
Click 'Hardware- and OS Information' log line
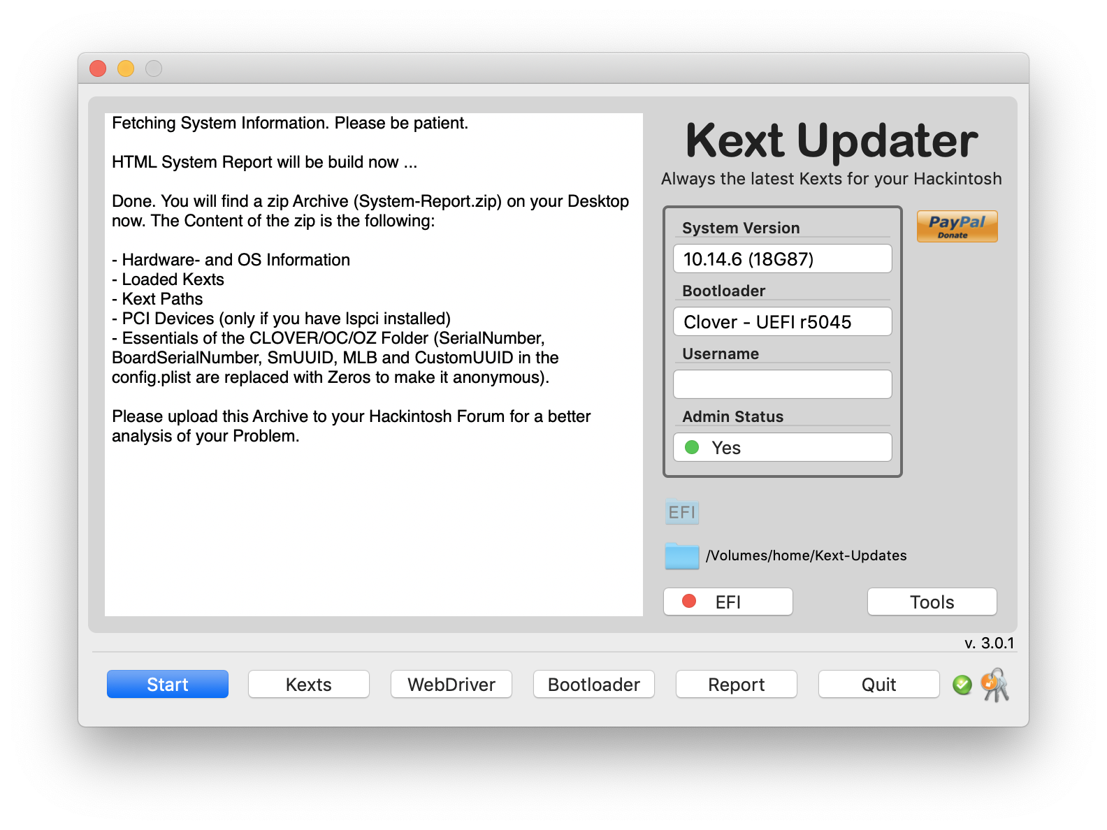pos(231,260)
